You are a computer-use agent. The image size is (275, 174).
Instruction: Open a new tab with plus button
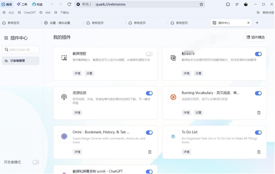pos(257,23)
